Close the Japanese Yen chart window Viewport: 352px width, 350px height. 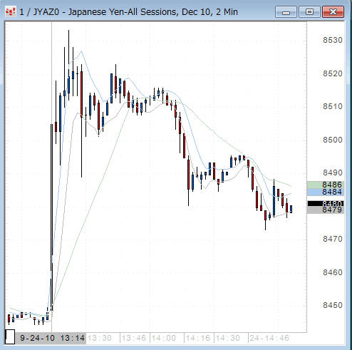pos(333,12)
